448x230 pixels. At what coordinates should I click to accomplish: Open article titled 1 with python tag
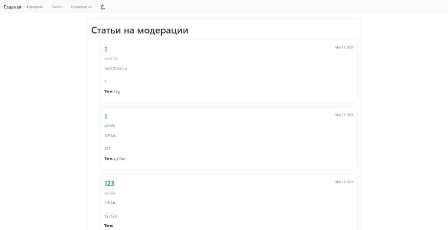[106, 116]
